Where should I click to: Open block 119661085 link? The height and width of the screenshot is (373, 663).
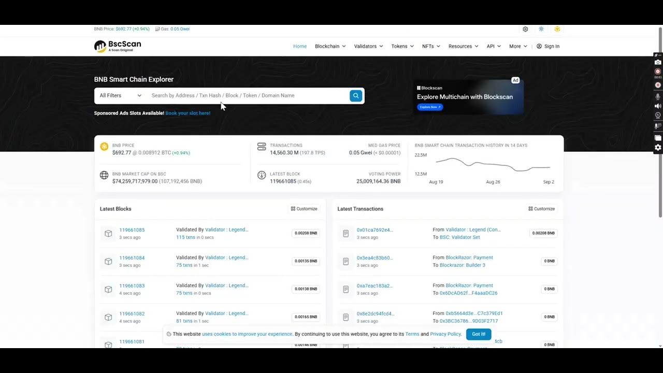point(132,230)
